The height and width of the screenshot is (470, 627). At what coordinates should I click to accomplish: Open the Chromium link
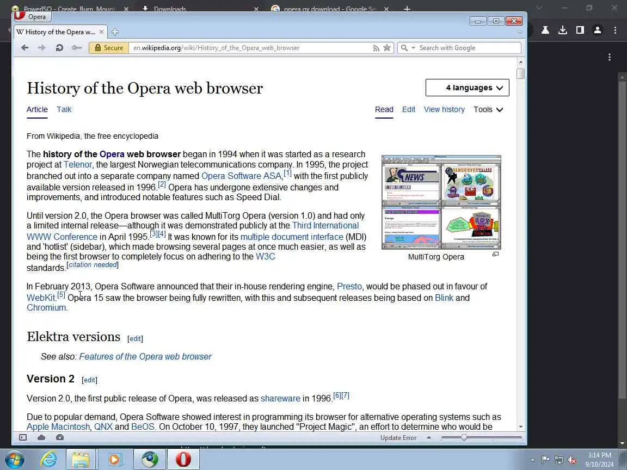[47, 307]
